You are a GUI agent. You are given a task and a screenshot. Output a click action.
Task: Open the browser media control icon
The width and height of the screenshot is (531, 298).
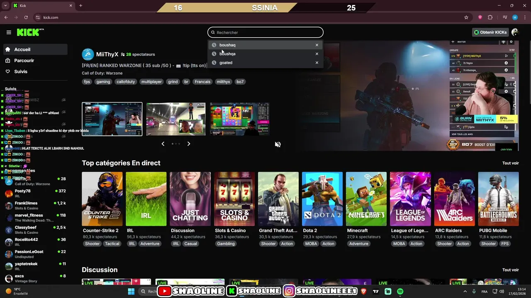tap(505, 17)
